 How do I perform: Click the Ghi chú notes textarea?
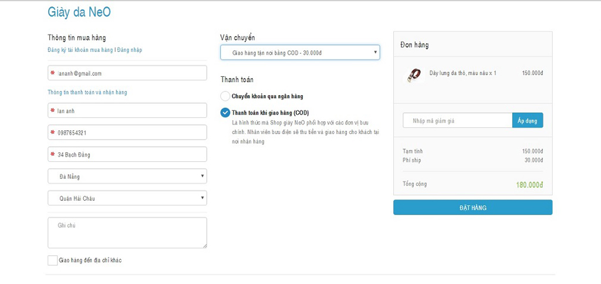[127, 232]
